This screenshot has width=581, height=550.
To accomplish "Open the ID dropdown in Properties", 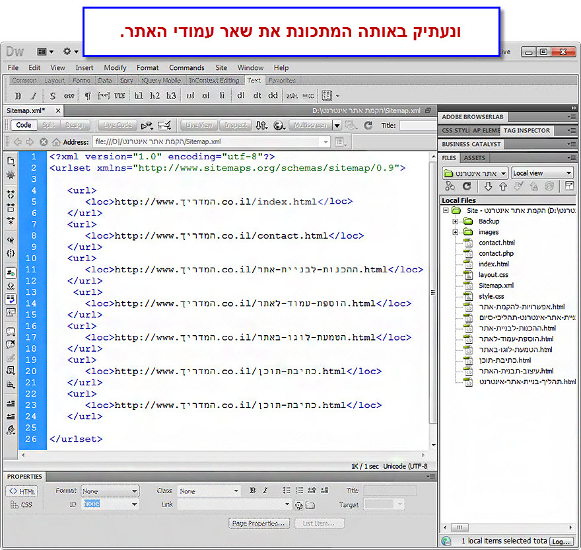I will point(110,504).
